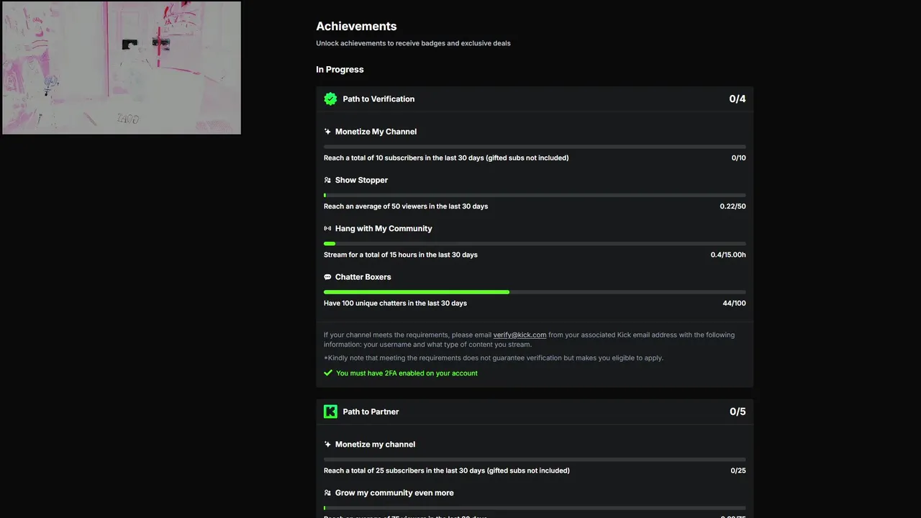Click the sparkle icon beside Monetize My Channel

point(327,132)
